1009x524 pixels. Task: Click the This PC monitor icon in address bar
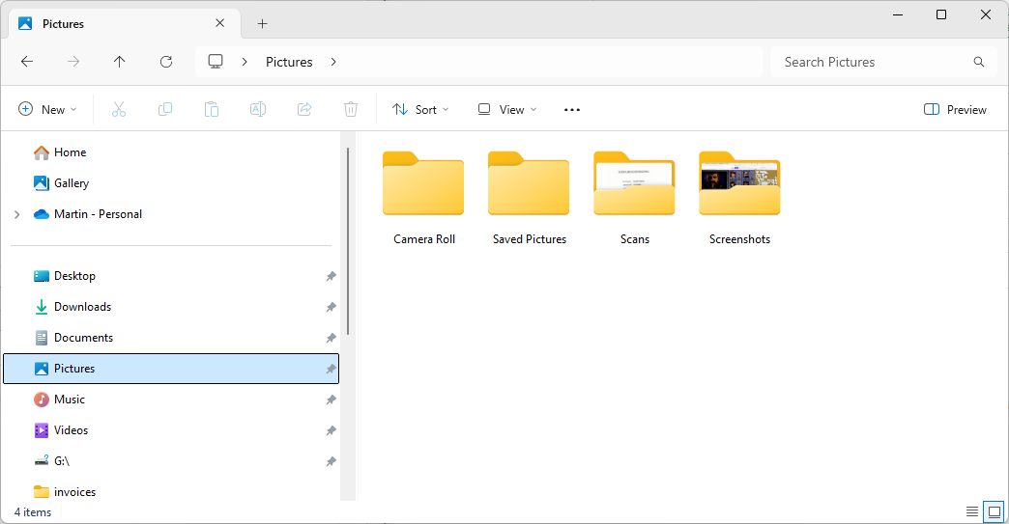[216, 62]
